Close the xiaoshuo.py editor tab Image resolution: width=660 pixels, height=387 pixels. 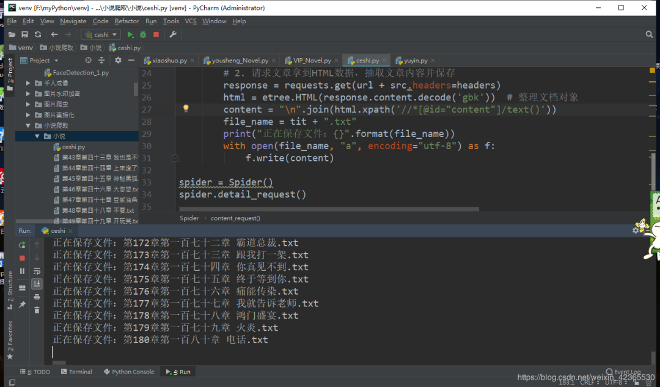click(193, 61)
